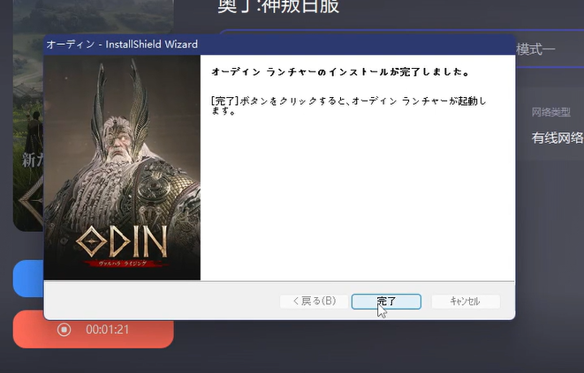The width and height of the screenshot is (584, 373).
Task: Click the キャンセル cancel button
Action: coord(466,302)
